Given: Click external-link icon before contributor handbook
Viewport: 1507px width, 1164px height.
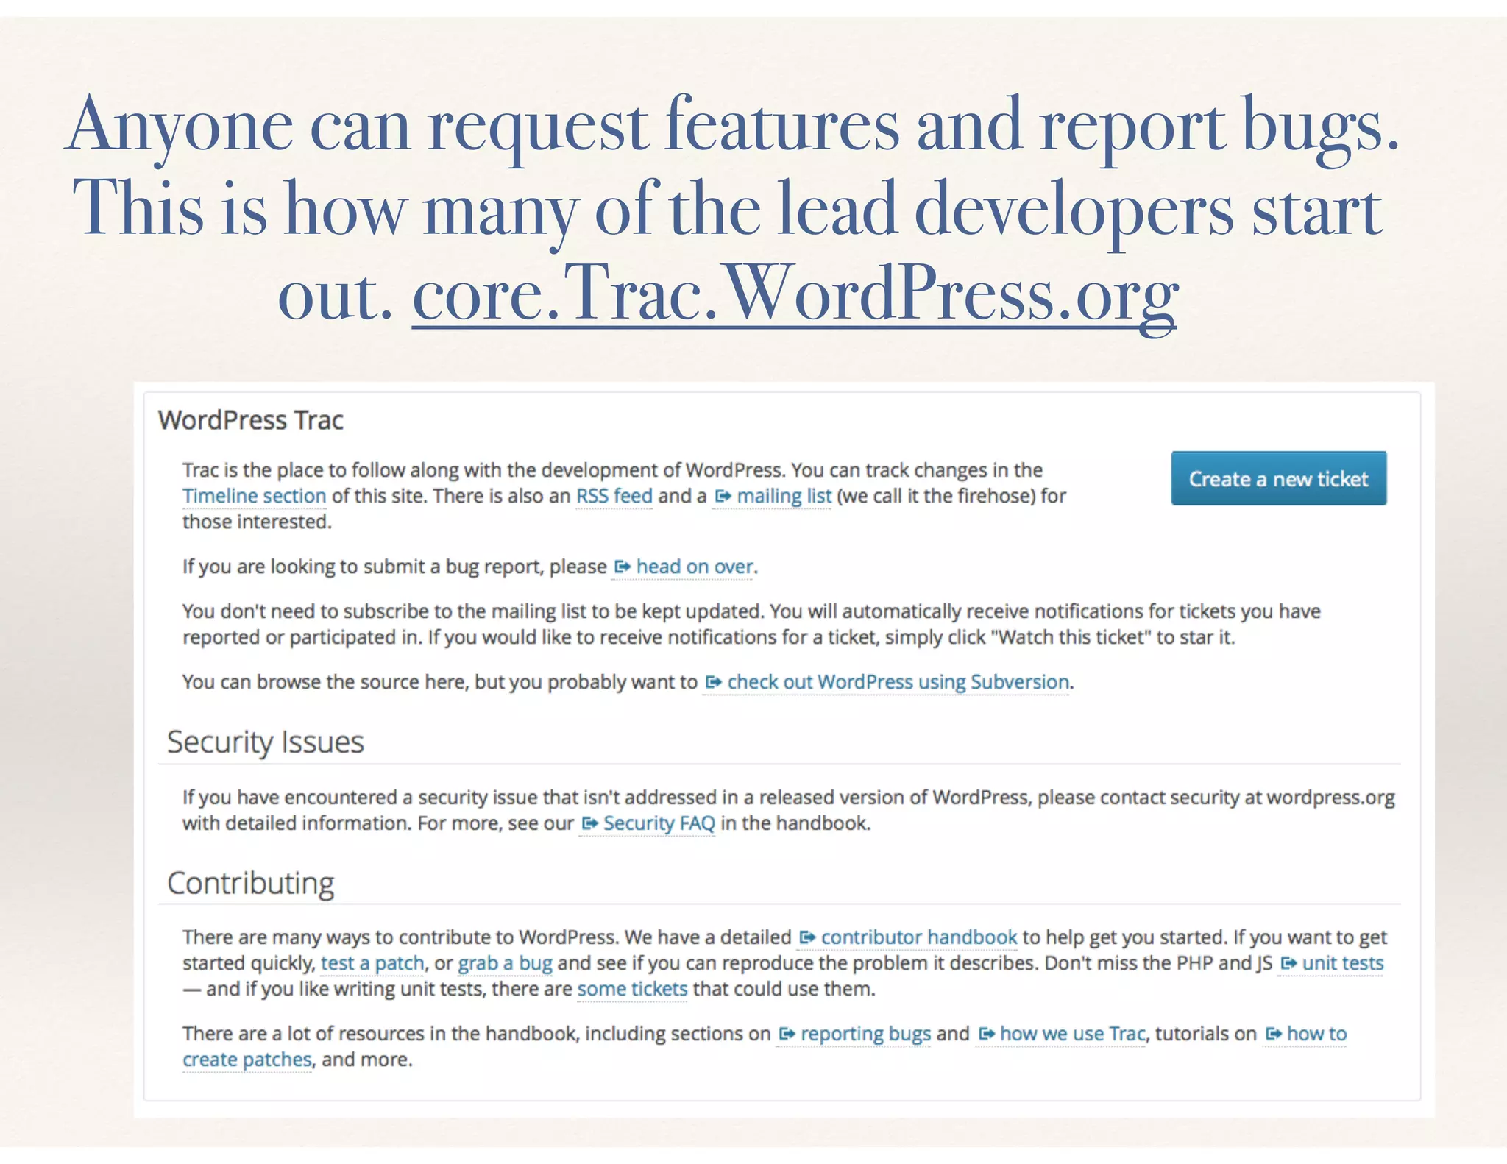Looking at the screenshot, I should point(807,937).
